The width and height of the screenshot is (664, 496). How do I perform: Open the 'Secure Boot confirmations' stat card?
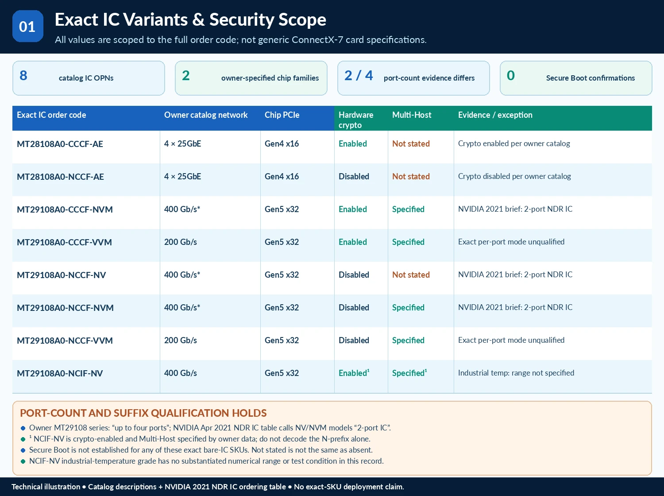[x=576, y=78]
